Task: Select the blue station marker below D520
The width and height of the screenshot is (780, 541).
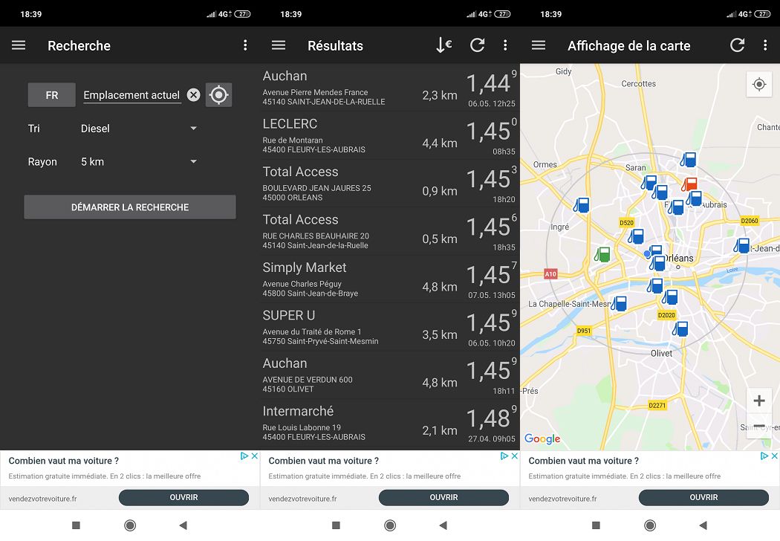Action: [636, 236]
